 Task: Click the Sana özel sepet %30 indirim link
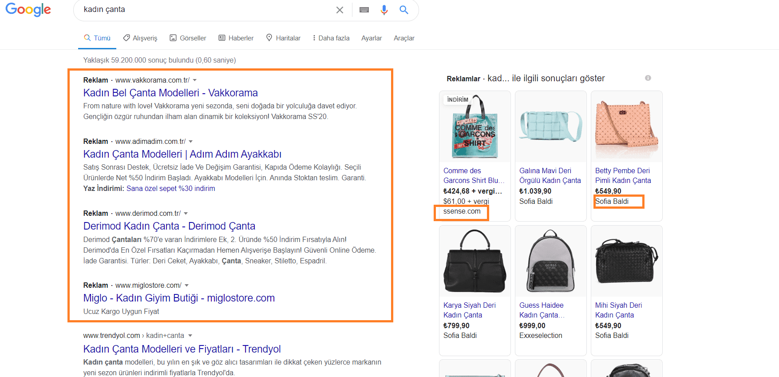point(170,189)
